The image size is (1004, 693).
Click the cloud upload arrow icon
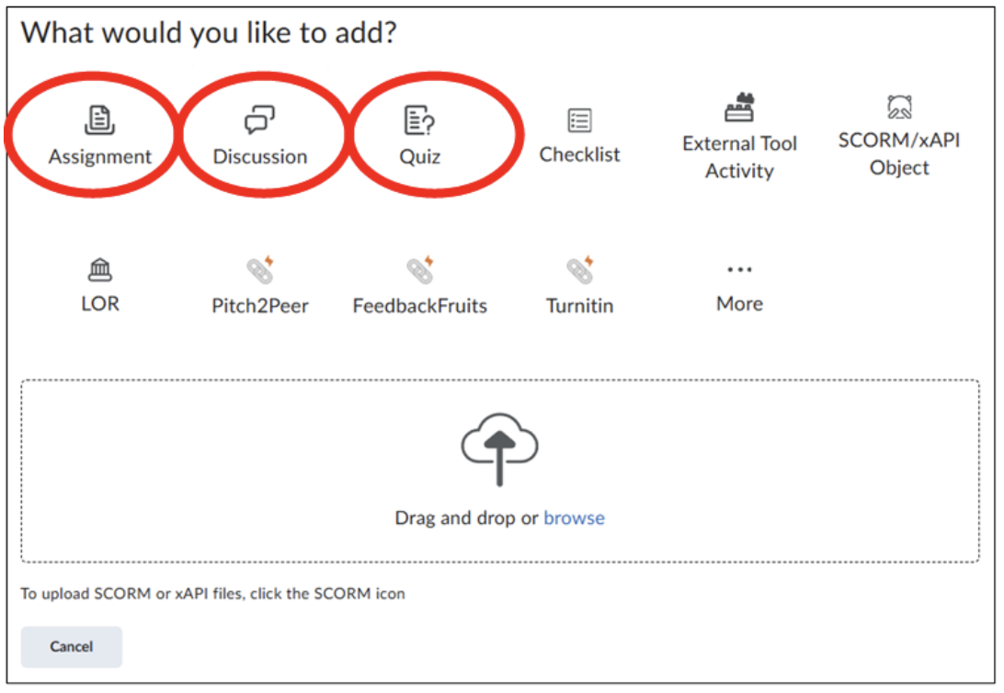click(x=499, y=449)
